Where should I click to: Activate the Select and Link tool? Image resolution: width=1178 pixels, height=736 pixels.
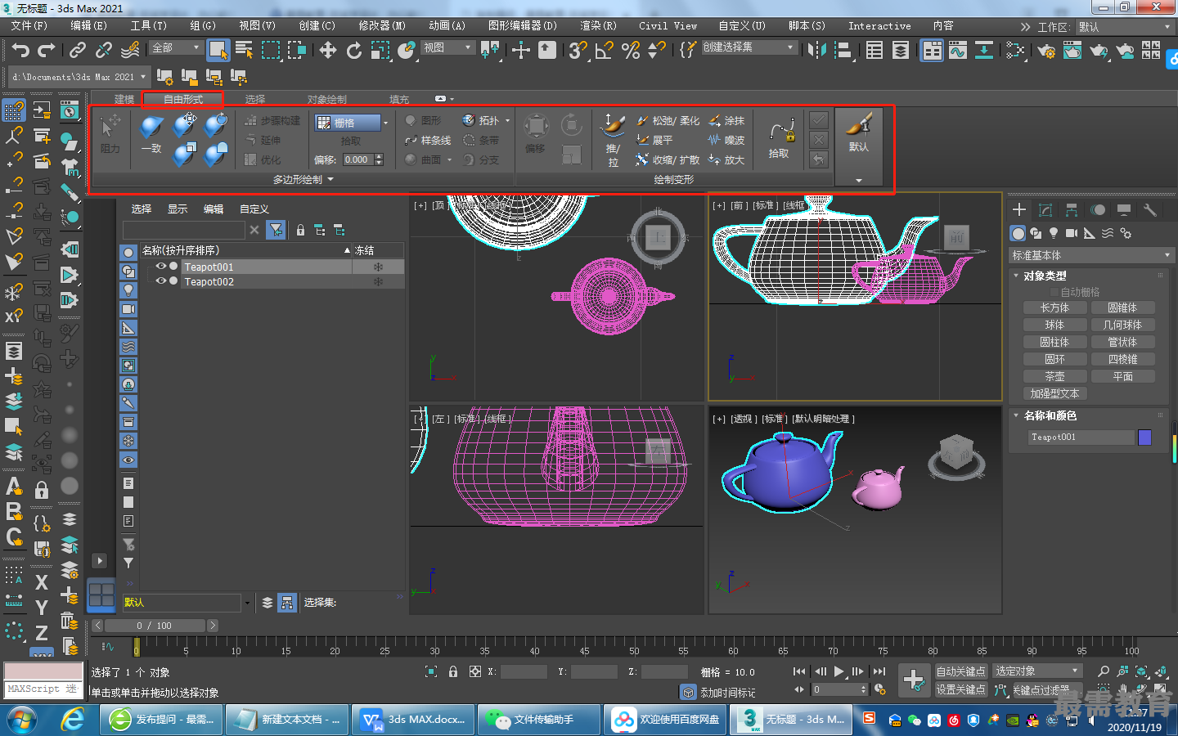pos(78,51)
